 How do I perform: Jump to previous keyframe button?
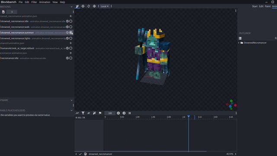click(118, 113)
